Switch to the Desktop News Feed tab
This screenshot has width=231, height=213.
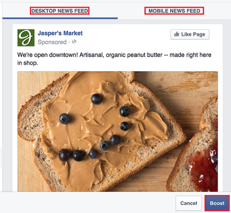[60, 11]
